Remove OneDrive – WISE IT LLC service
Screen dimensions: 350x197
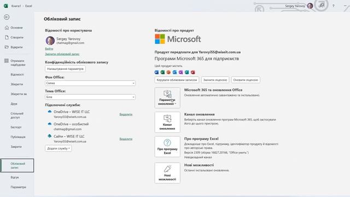[x=126, y=114]
